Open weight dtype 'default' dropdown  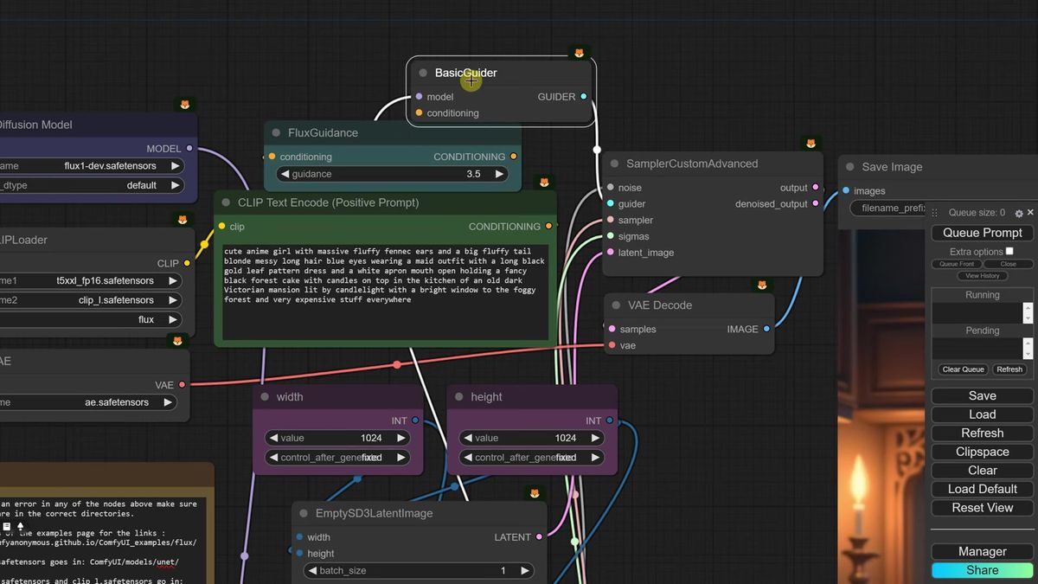coord(91,185)
